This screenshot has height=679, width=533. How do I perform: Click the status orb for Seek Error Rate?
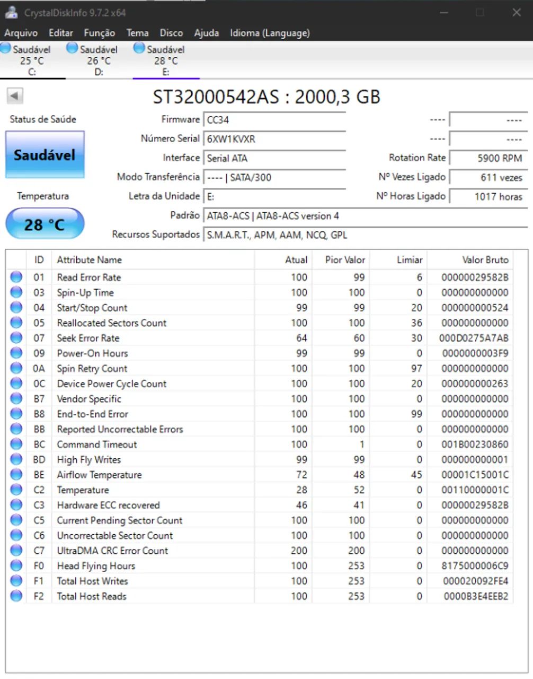pyautogui.click(x=16, y=338)
